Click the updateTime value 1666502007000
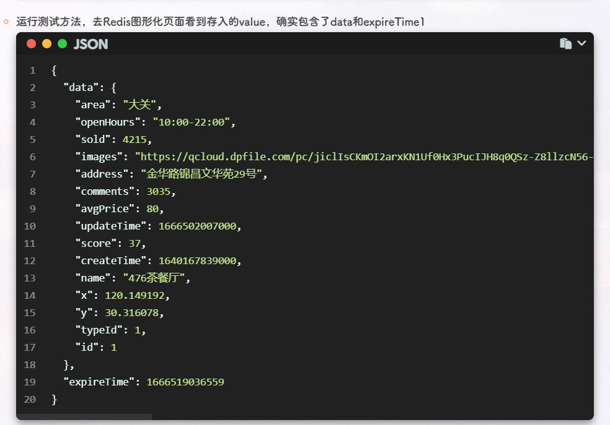 [198, 226]
